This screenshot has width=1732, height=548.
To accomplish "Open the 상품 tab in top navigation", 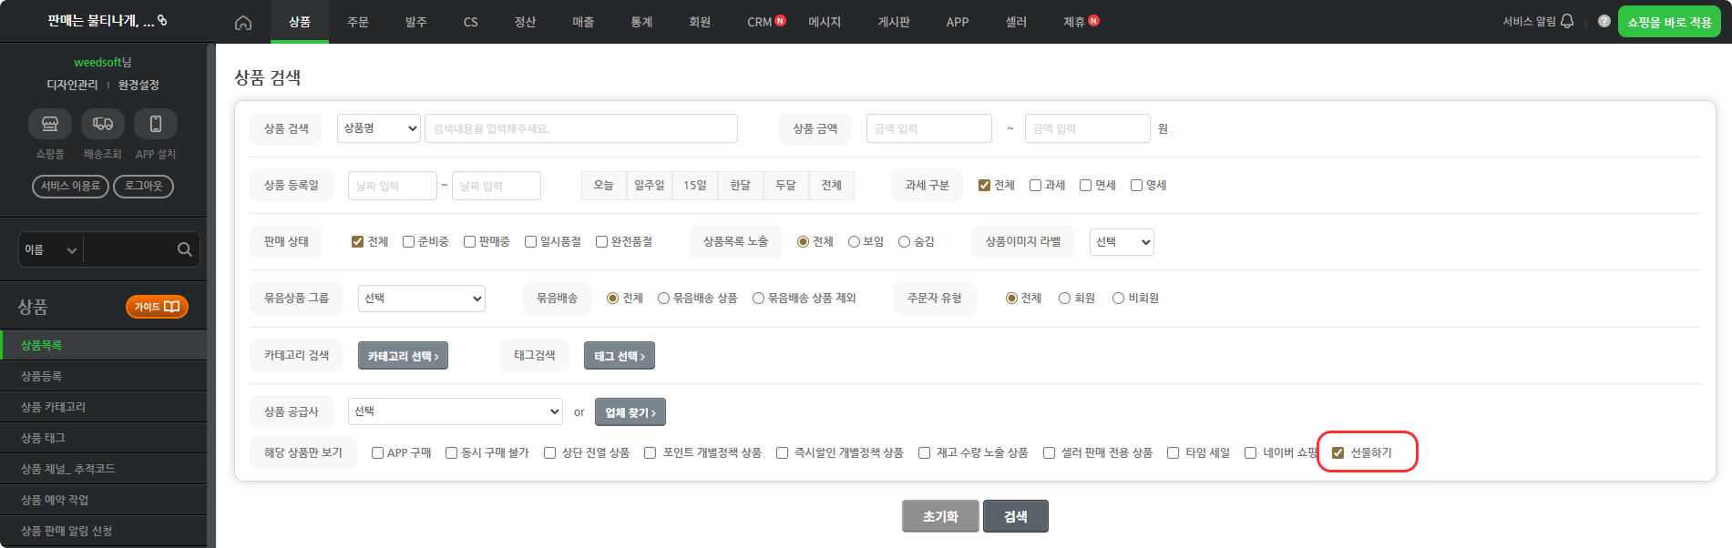I will tap(300, 22).
